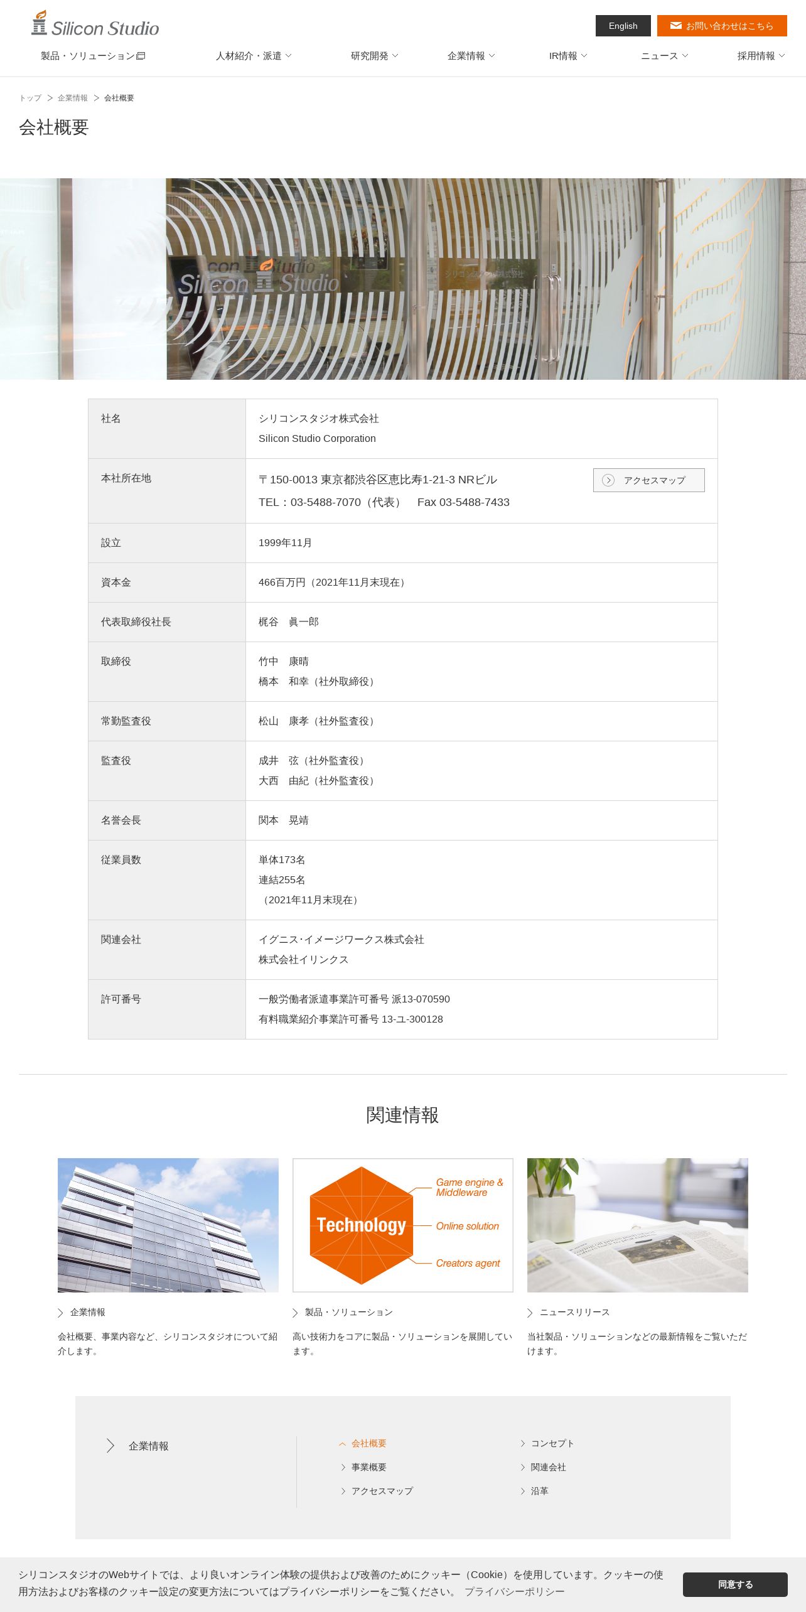Viewport: 806px width, 1612px height.
Task: Open footer 関連会社 link
Action: 549,1467
